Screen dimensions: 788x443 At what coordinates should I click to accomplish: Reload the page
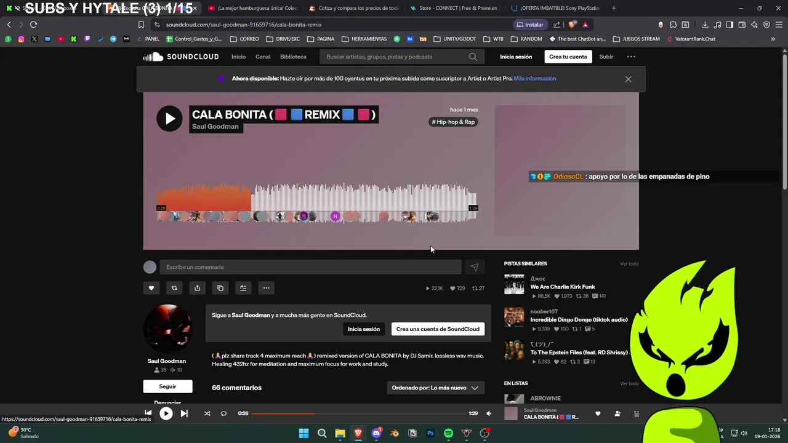tap(33, 25)
